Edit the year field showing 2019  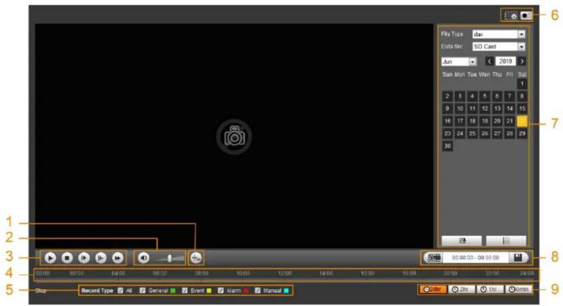click(x=506, y=61)
